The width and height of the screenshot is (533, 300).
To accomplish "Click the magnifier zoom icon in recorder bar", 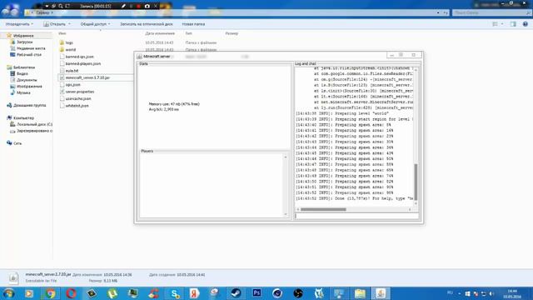I will point(61,6).
